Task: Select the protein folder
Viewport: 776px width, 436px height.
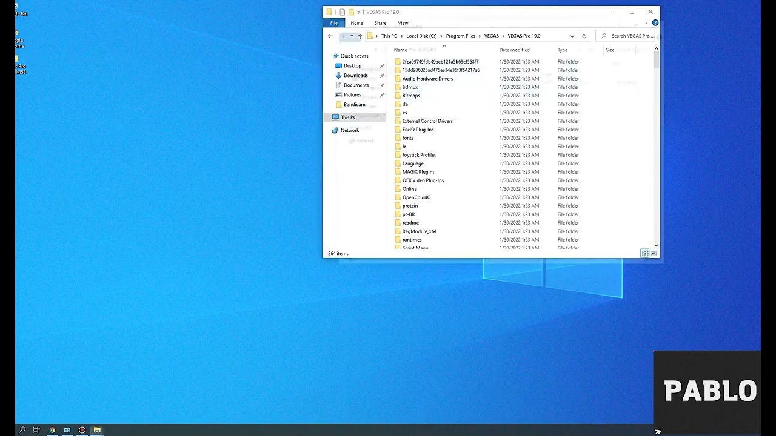Action: coord(410,206)
